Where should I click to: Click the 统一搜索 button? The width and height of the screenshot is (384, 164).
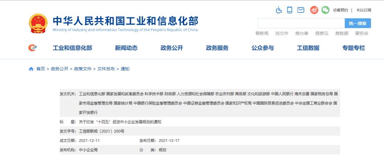click(x=358, y=23)
